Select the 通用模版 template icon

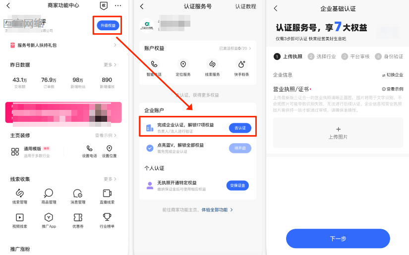(15, 152)
